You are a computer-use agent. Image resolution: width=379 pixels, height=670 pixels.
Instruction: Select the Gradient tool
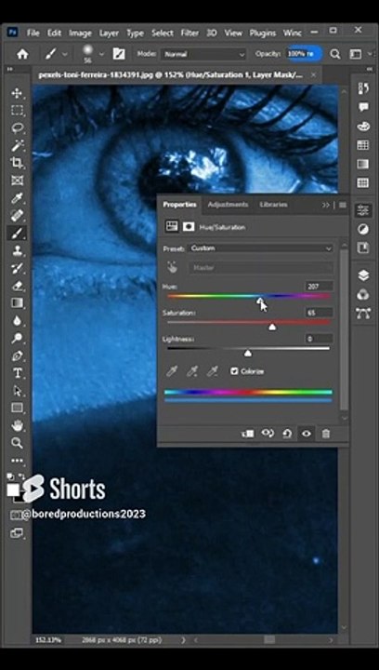pyautogui.click(x=17, y=303)
